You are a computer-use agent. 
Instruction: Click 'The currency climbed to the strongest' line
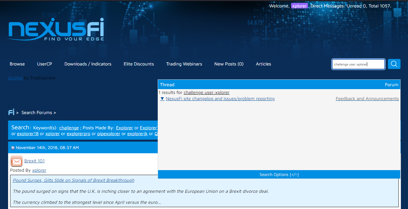point(87,202)
